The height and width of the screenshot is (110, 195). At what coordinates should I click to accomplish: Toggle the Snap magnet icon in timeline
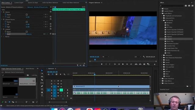(x=52, y=74)
